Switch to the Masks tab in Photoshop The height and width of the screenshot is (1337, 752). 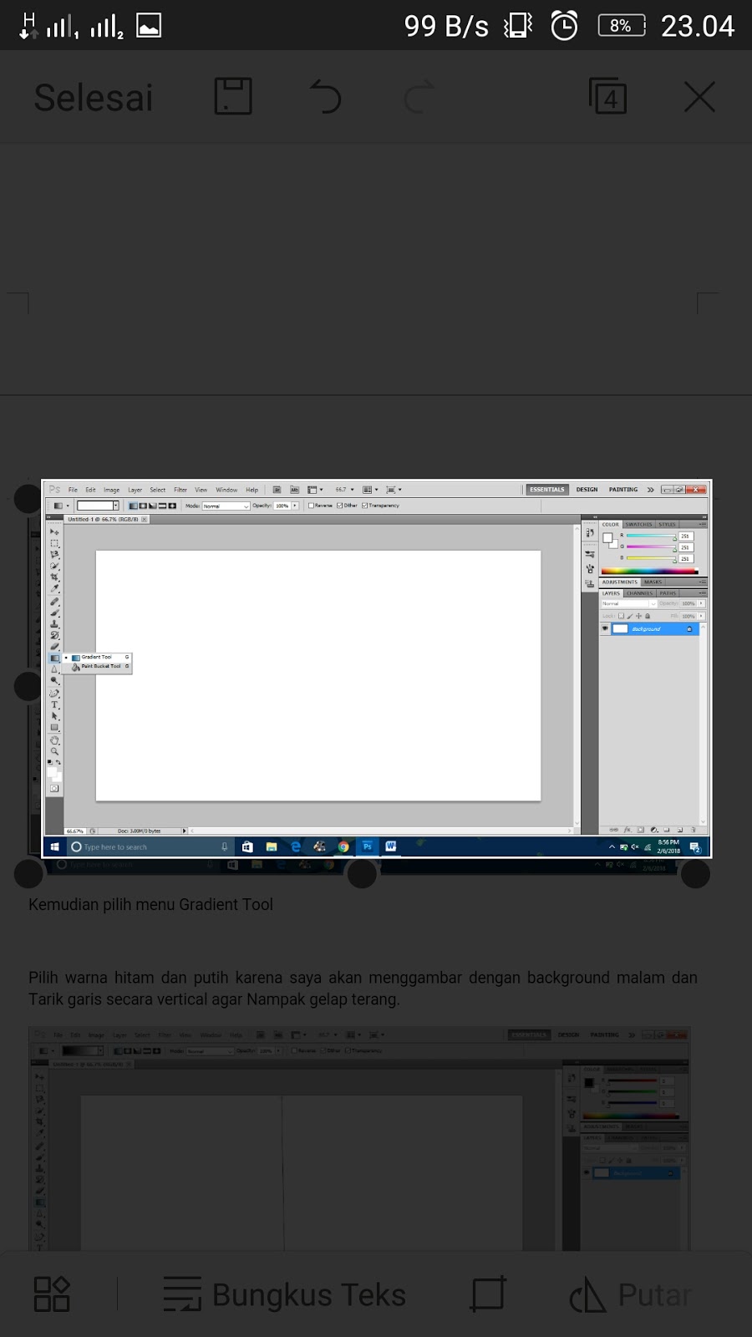click(x=653, y=582)
